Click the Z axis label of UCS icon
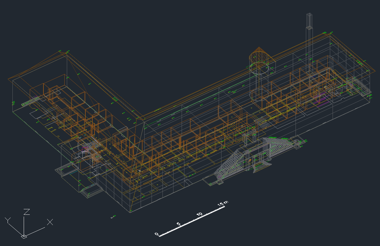Image resolution: width=380 pixels, height=246 pixels. tap(27, 212)
